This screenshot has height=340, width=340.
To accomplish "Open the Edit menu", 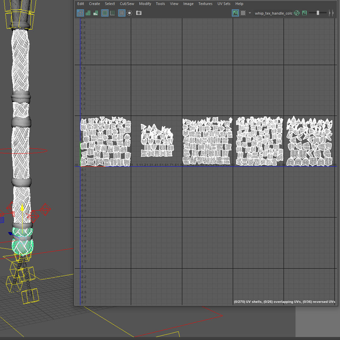I will 80,4.
